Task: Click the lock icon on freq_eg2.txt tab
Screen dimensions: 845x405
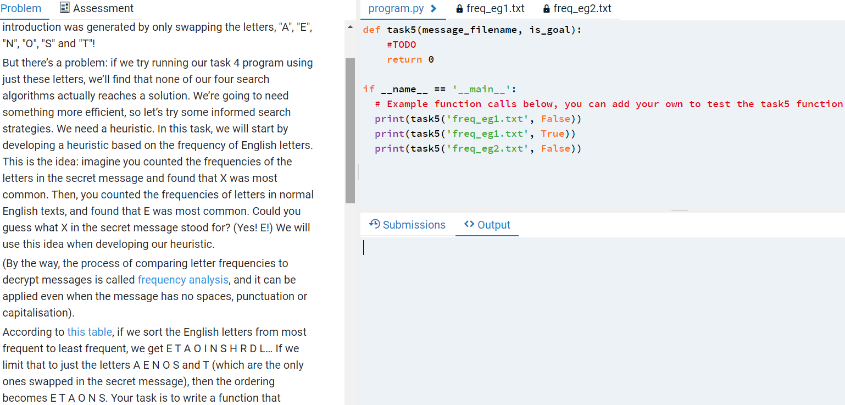Action: coord(546,8)
